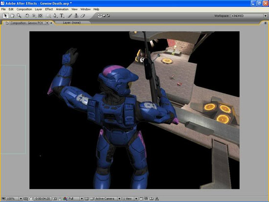Click the Always Preview This View icon
Screen dimensions: 269x202
coord(3,199)
